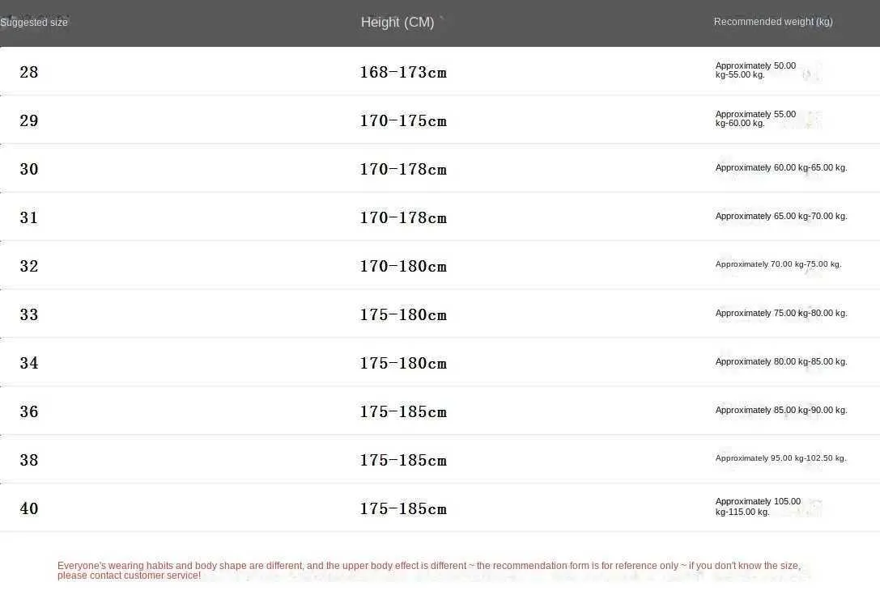Select size 31 row label
Screen dimensions: 880x603
click(x=28, y=217)
